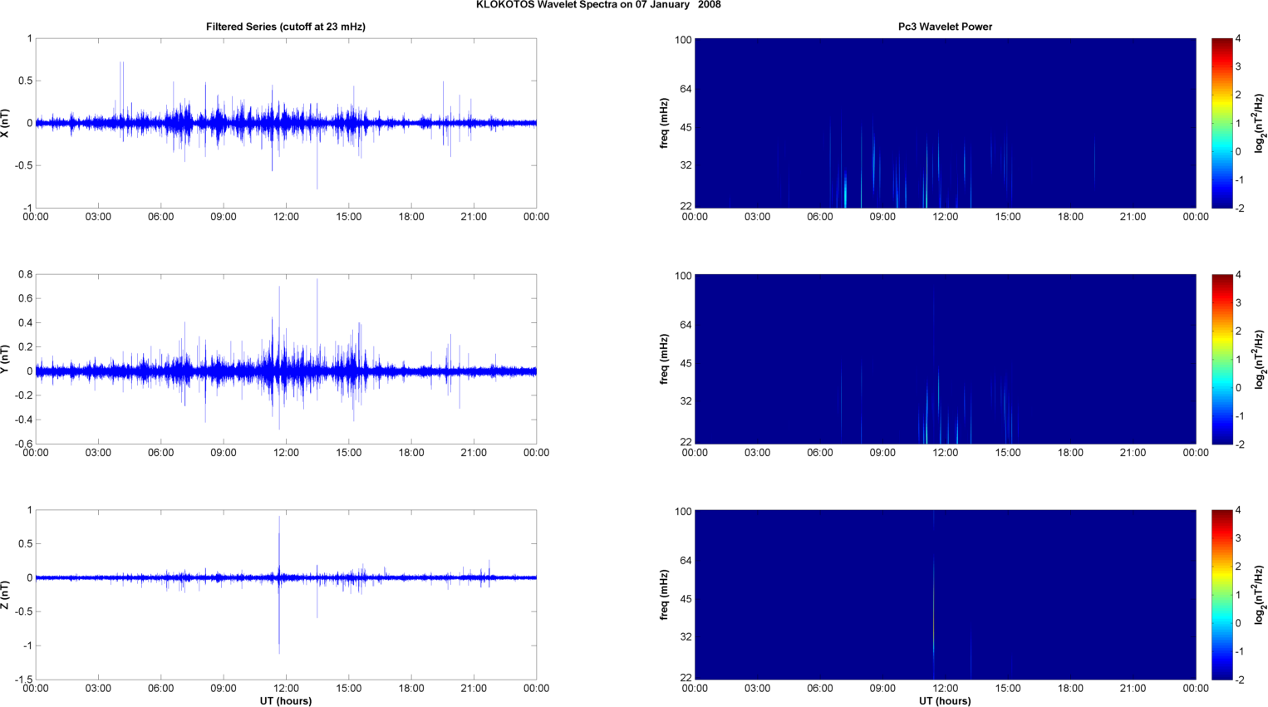Viewport: 1268px width, 707px height.
Task: Select the Y component filtered series plot
Action: click(x=286, y=359)
